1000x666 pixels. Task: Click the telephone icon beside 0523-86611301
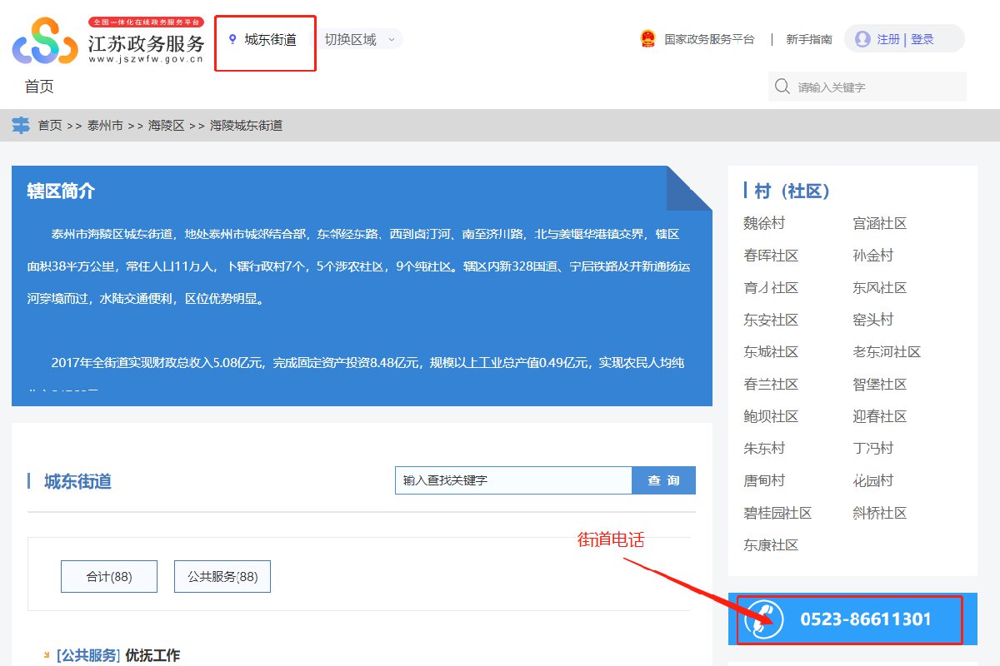coord(763,619)
